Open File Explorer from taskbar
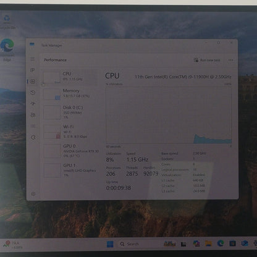The image size is (257, 257). click(x=208, y=243)
